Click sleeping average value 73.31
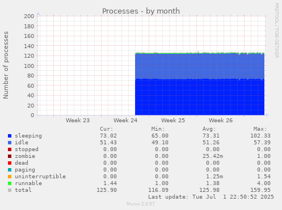The image size is (282, 210). pos(211,136)
